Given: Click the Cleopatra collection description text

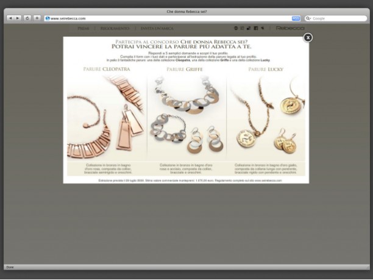Looking at the screenshot, I should click(x=108, y=168).
